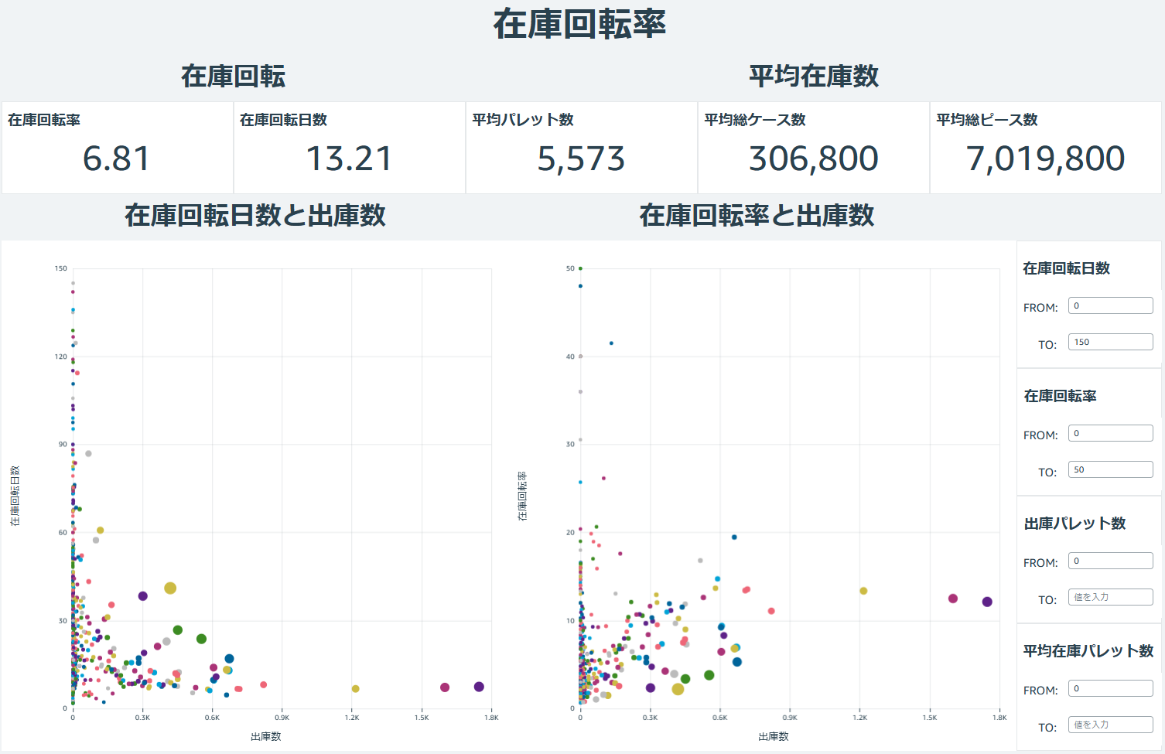Select the large purple bubble near 1.8K 出庫数
This screenshot has width=1165, height=754.
click(477, 685)
